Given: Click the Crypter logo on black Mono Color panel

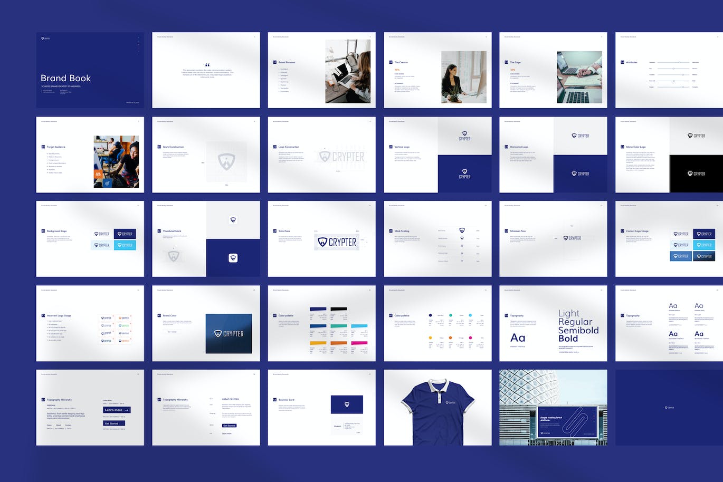Looking at the screenshot, I should coord(696,173).
